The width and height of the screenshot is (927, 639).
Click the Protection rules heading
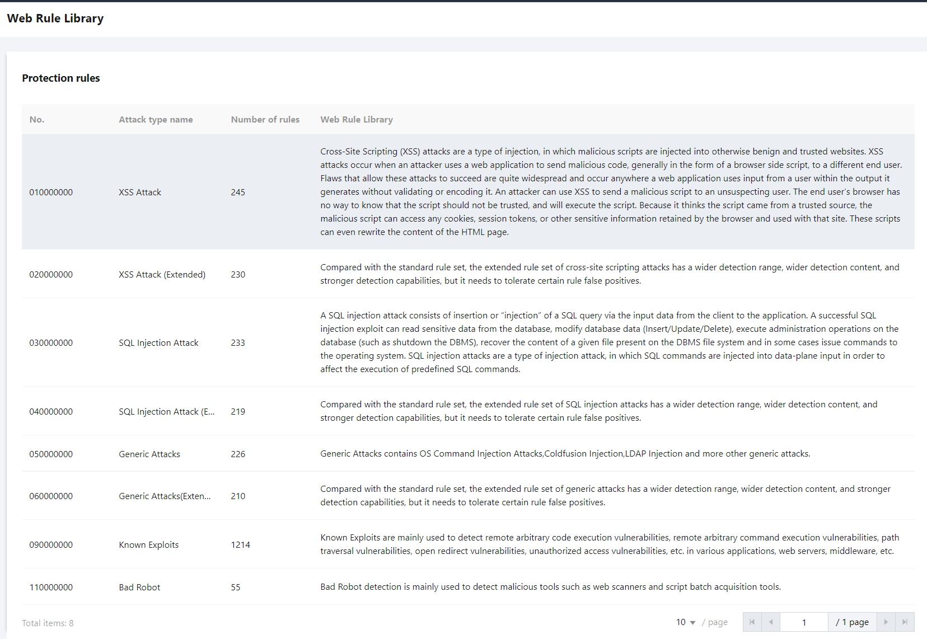tap(61, 78)
